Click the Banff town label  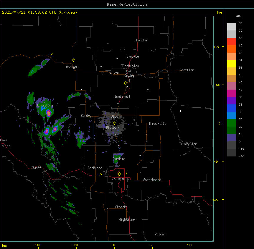37,168
